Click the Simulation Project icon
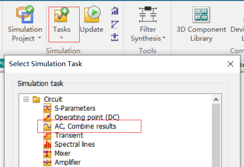The image size is (244, 167). (25, 14)
